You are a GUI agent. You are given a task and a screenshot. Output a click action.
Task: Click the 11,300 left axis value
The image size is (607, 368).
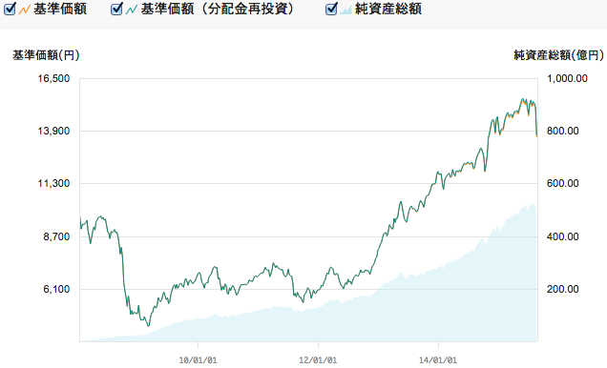tap(53, 183)
